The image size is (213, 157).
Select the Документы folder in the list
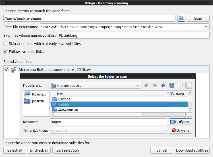[x=119, y=109]
